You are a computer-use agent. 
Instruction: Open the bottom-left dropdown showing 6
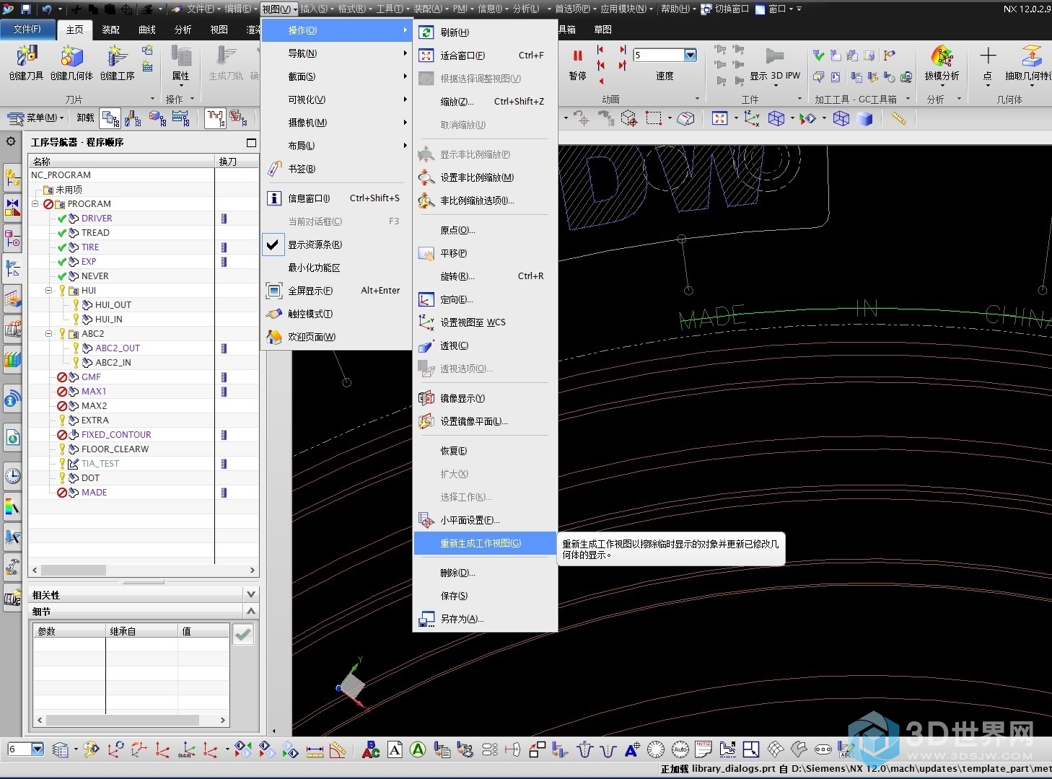tap(38, 749)
